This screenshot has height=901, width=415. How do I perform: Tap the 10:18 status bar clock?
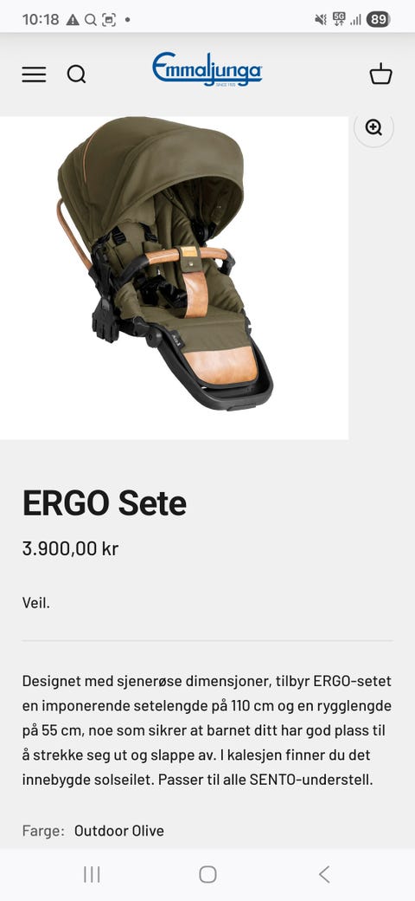pyautogui.click(x=41, y=20)
